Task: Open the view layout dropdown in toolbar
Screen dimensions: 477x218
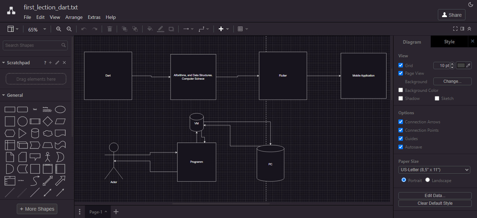Action: tap(13, 29)
